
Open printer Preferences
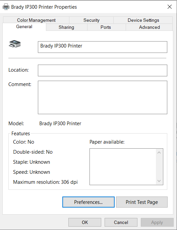[x=88, y=202]
